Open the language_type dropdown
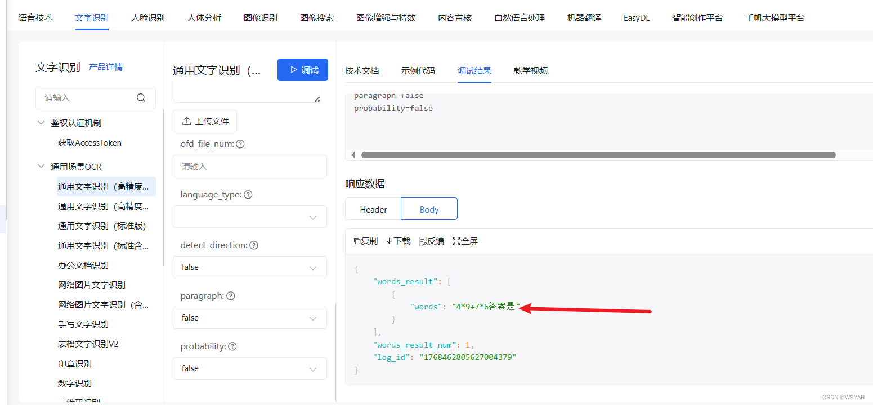 [250, 217]
